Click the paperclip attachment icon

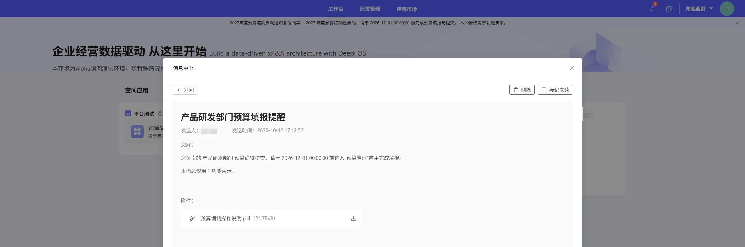[x=192, y=218]
